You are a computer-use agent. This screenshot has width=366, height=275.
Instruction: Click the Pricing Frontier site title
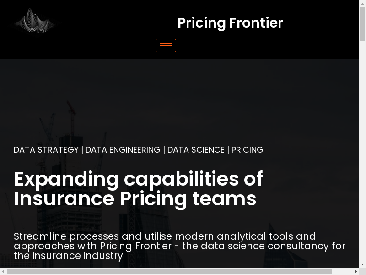pyautogui.click(x=230, y=23)
